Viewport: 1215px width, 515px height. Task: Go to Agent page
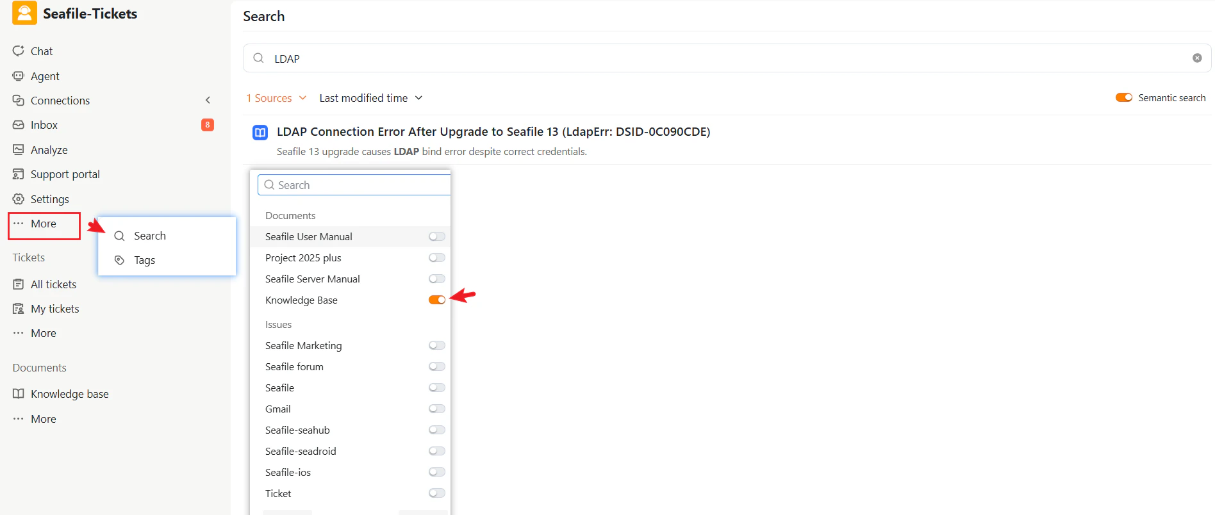(45, 76)
